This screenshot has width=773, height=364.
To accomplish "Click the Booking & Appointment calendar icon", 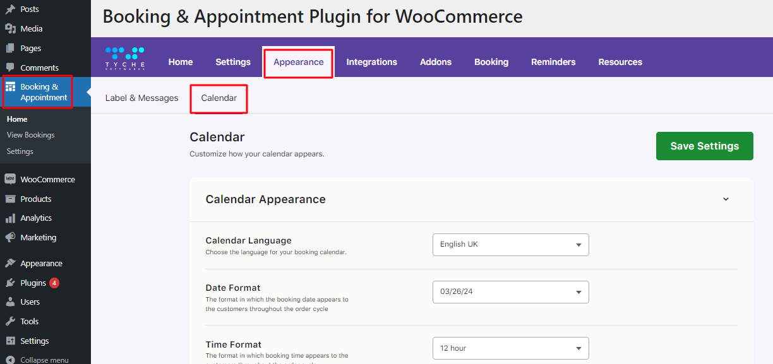I will 11,87.
